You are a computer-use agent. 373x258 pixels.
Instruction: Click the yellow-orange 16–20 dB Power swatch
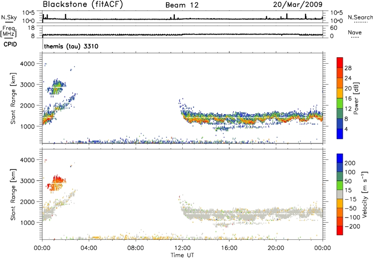pyautogui.click(x=340, y=93)
